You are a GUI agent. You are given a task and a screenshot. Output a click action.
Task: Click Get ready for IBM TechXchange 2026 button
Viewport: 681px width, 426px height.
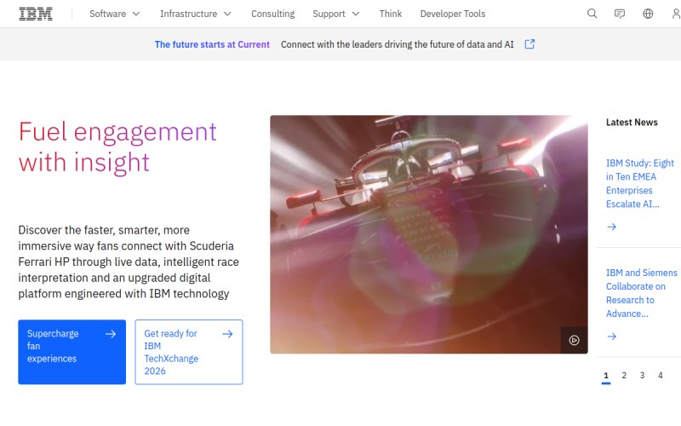click(189, 352)
